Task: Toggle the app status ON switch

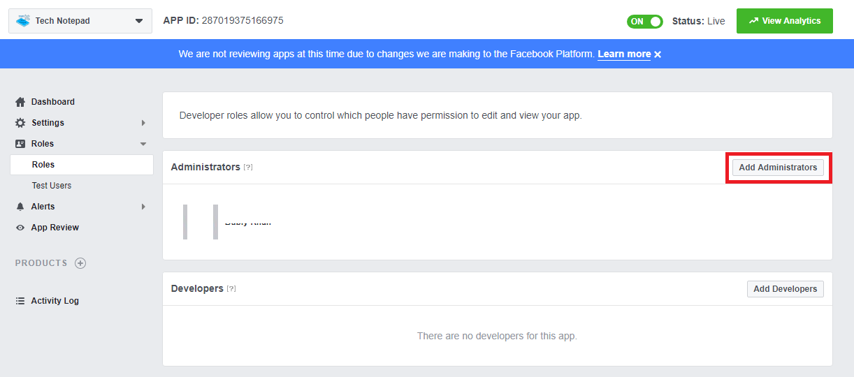Action: 644,22
